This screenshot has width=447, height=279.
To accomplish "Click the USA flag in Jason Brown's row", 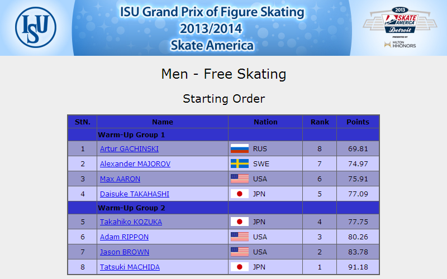I will (240, 252).
